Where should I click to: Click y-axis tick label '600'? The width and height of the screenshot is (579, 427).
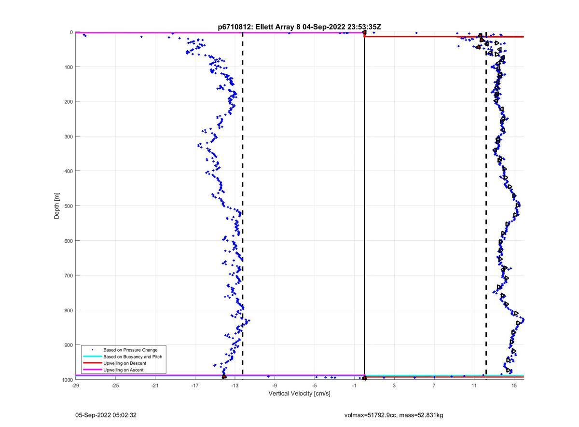click(x=68, y=241)
